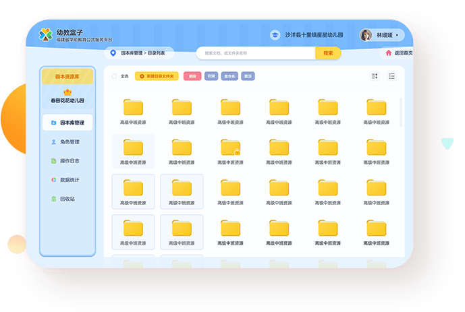465x312 pixels.
Task: Expand the 林媛媛 user dropdown
Action: click(x=397, y=35)
